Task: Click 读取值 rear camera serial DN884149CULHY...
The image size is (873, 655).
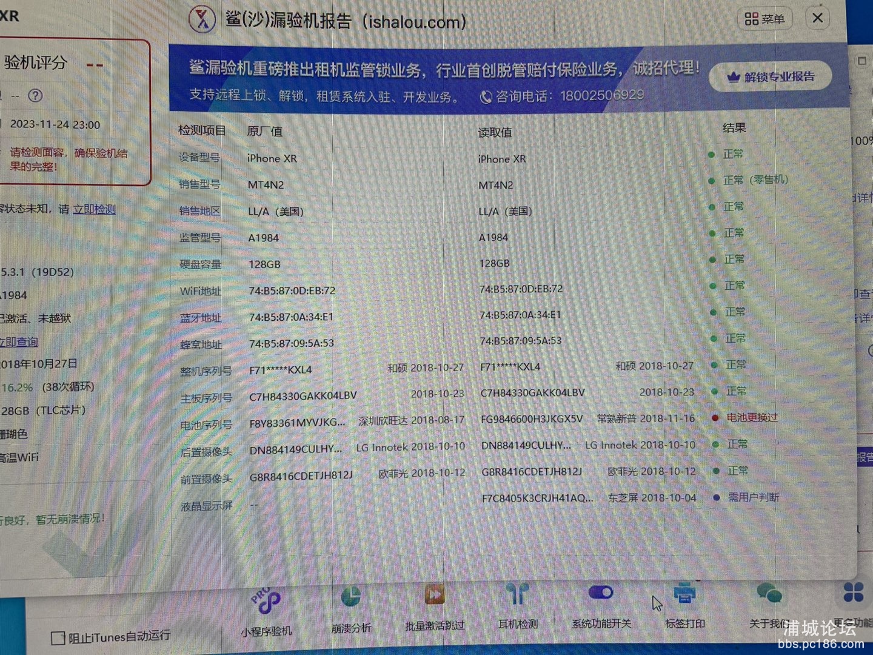Action: pos(526,445)
